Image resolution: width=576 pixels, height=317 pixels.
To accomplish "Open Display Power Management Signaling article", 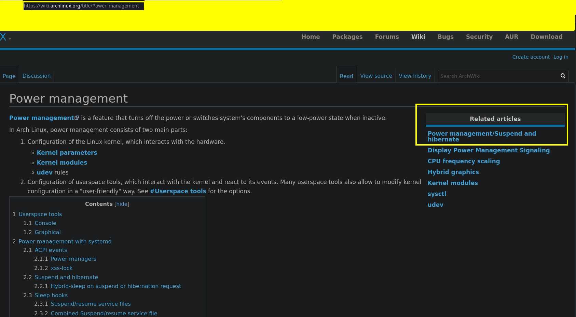I will [489, 150].
